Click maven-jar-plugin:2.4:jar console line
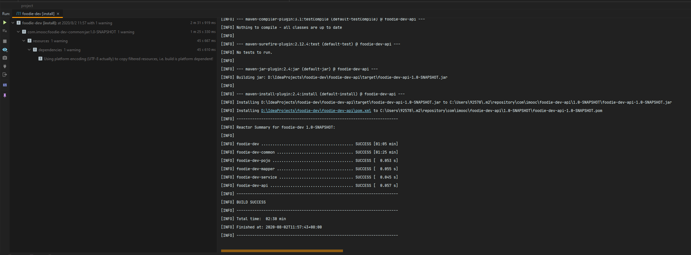This screenshot has width=691, height=255. [299, 69]
